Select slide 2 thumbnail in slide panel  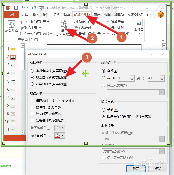(x=13, y=57)
